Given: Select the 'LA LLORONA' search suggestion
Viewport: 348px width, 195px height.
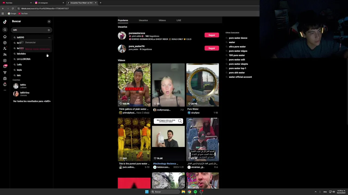Looking at the screenshot, I should point(32,59).
